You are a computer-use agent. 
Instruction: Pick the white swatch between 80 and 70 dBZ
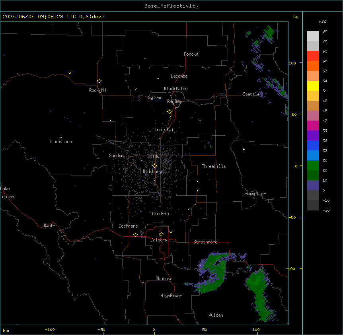click(x=313, y=36)
